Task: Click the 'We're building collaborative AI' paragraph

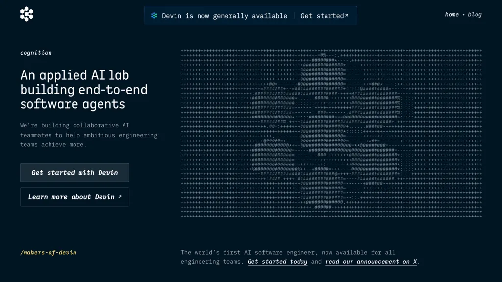Action: (x=89, y=135)
